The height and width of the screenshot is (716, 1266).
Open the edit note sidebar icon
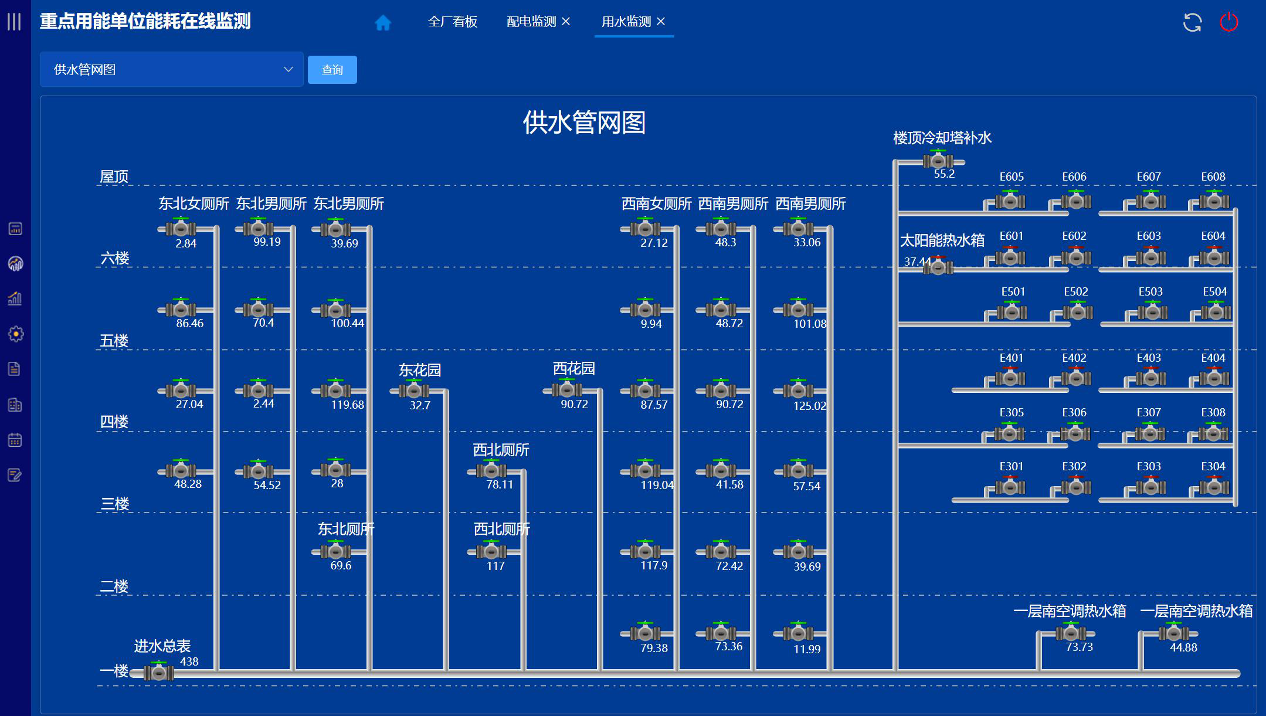click(x=15, y=475)
